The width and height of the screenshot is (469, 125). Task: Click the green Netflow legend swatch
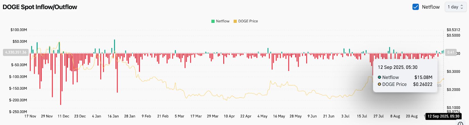tap(213, 21)
